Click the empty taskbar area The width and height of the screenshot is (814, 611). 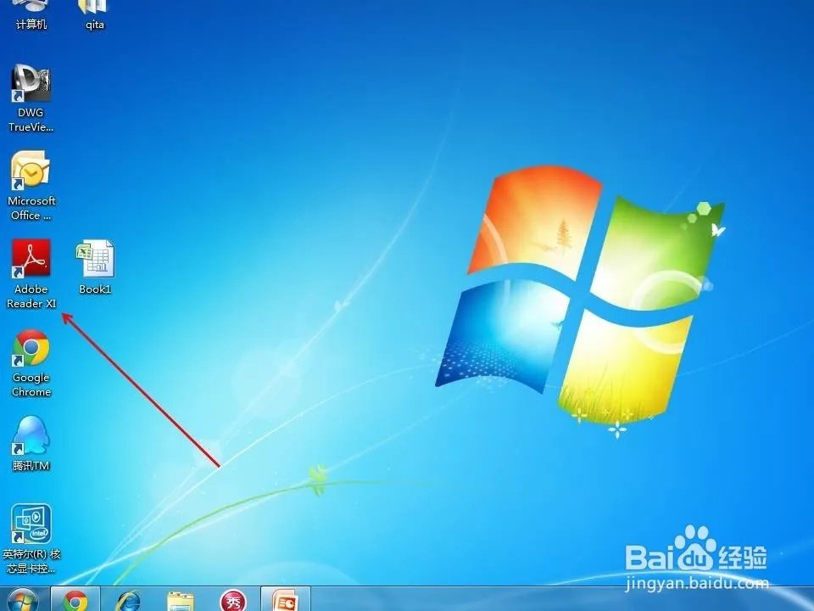click(509, 601)
